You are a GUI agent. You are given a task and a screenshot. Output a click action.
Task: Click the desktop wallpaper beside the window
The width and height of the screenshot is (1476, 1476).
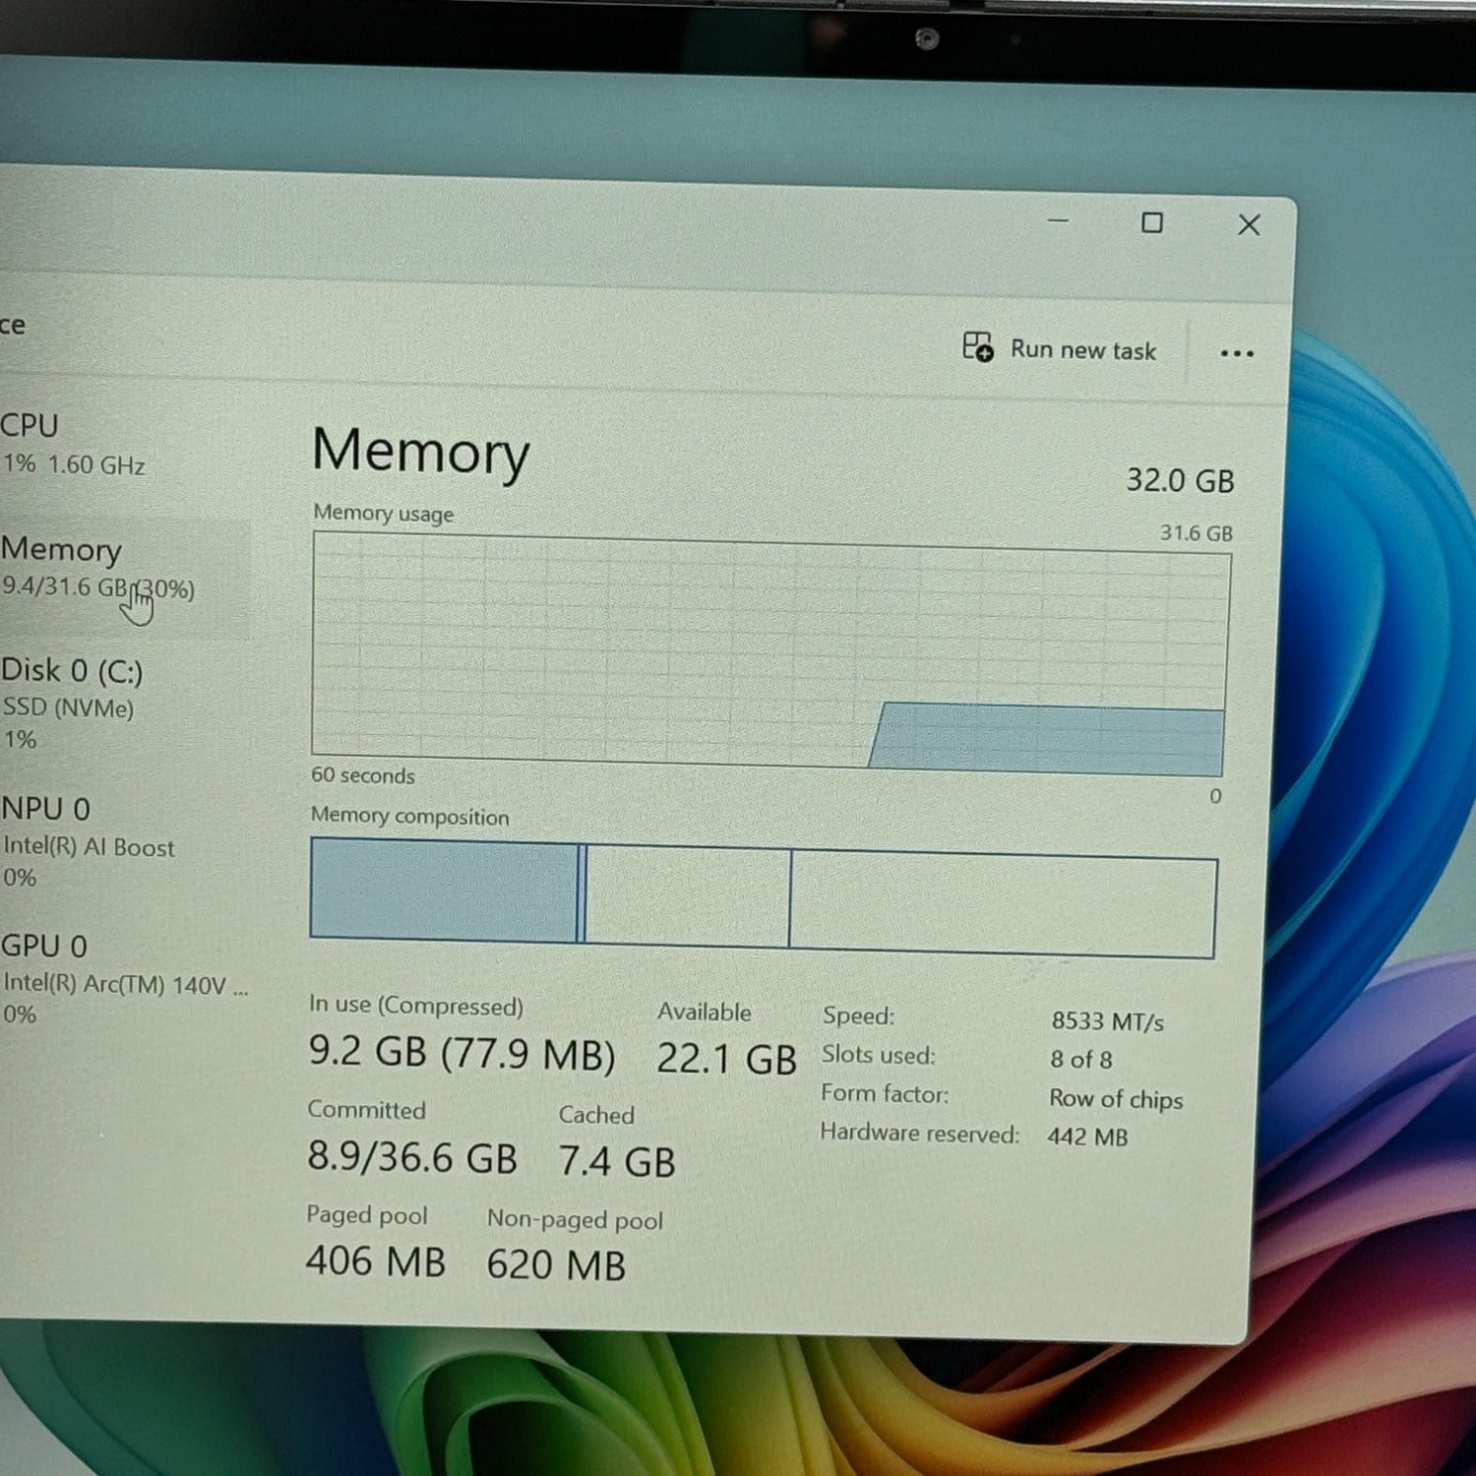(1378, 689)
